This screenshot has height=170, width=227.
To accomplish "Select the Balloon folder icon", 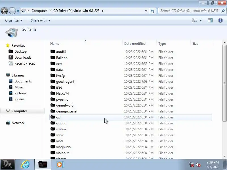I will [x=53, y=58].
